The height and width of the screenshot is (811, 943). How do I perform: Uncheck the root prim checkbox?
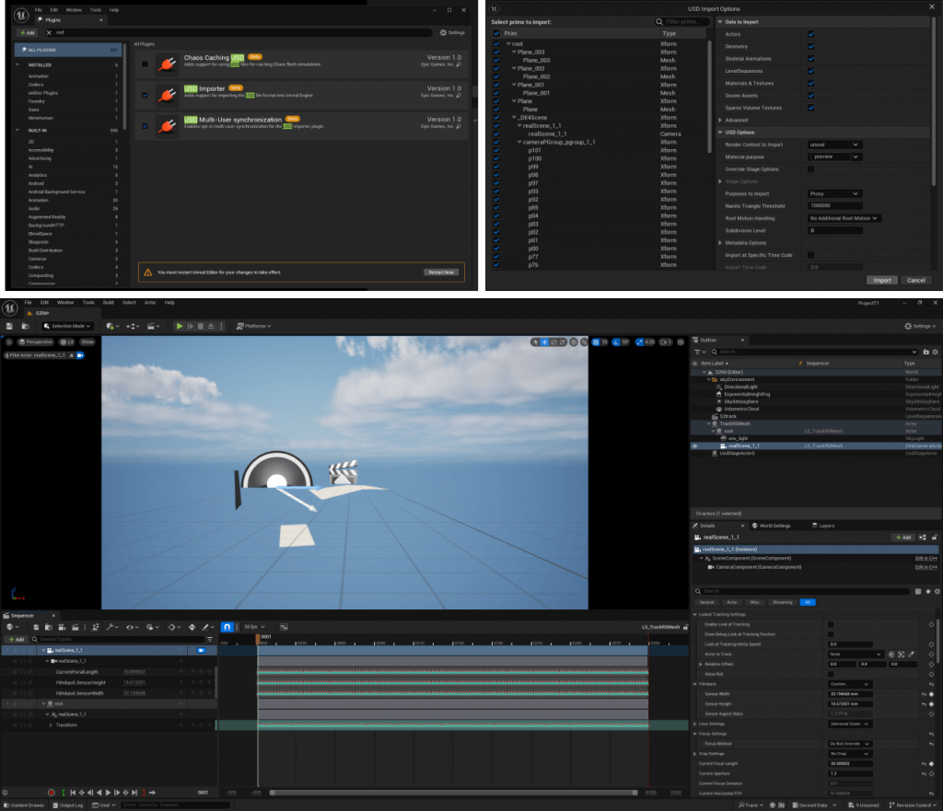click(x=496, y=44)
